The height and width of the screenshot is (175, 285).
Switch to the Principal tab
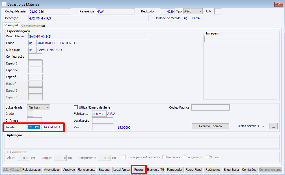11,25
